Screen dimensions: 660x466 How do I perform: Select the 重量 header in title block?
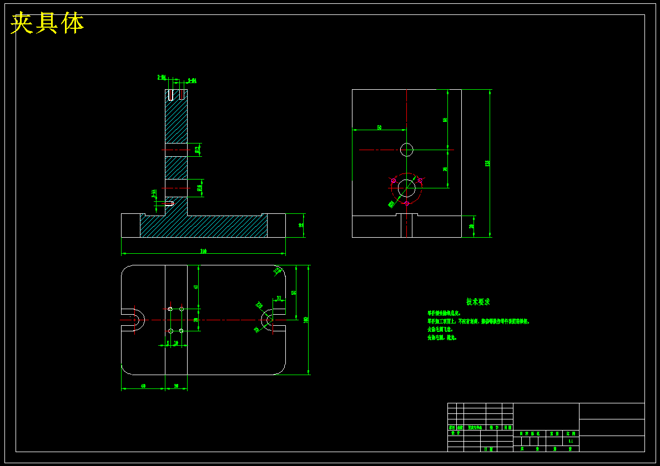coord(555,433)
